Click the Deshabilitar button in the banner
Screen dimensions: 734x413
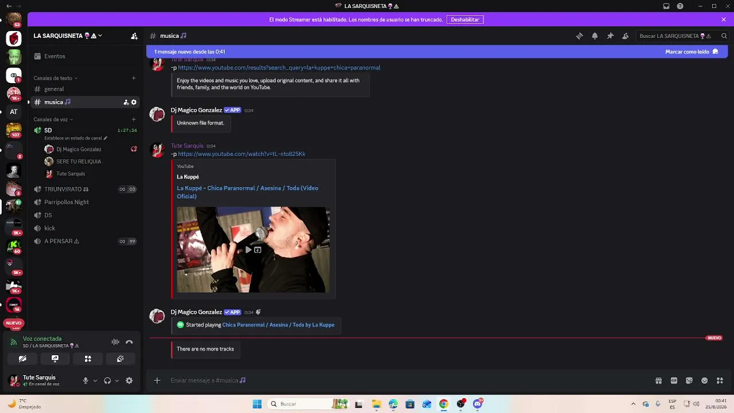465,20
